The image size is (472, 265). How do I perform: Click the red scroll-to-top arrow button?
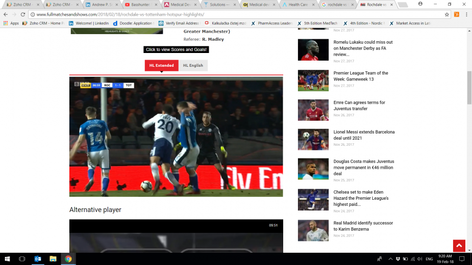(x=459, y=246)
